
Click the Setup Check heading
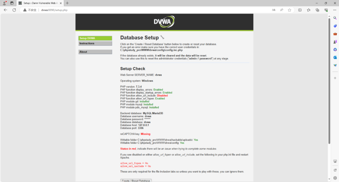click(133, 69)
